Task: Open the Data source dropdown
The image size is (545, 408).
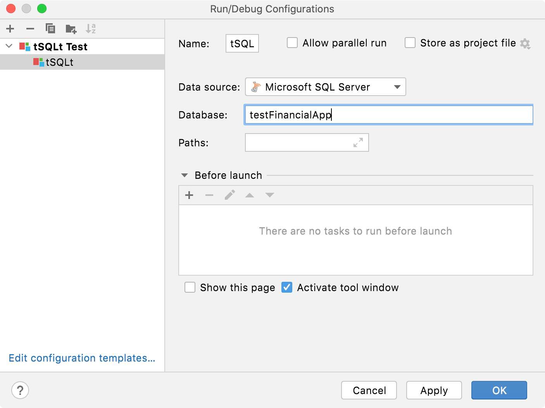Action: pyautogui.click(x=397, y=87)
